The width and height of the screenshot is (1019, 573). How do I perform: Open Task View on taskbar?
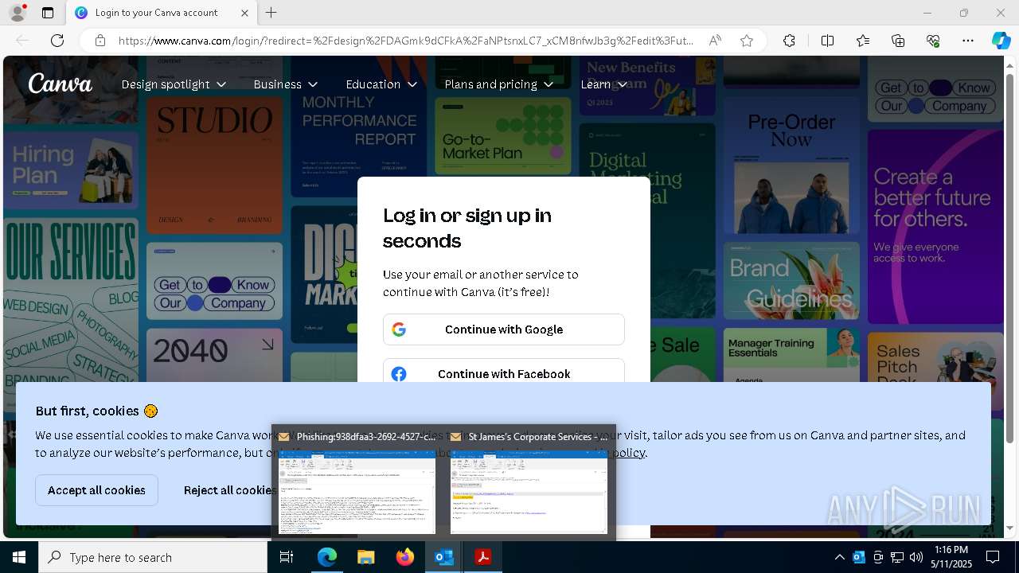click(287, 557)
